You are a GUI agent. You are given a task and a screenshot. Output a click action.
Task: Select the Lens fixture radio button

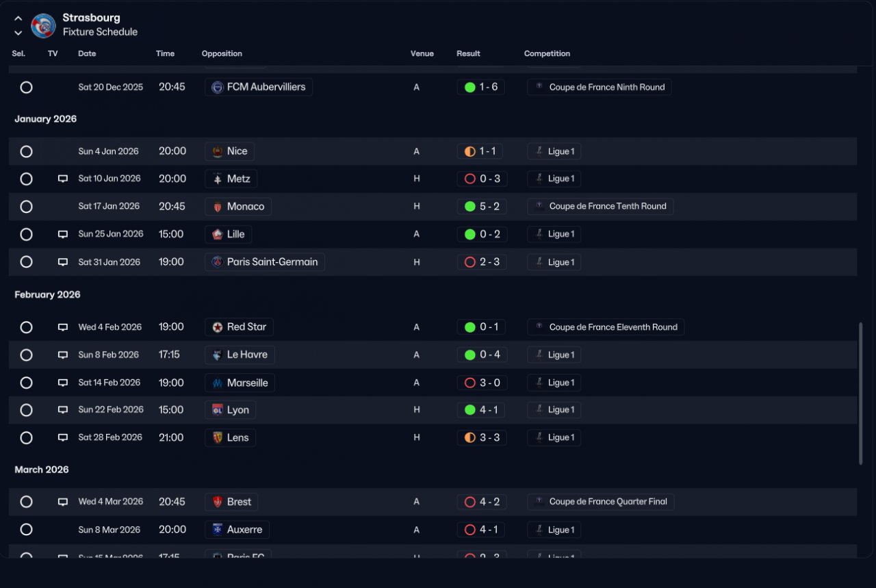26,437
